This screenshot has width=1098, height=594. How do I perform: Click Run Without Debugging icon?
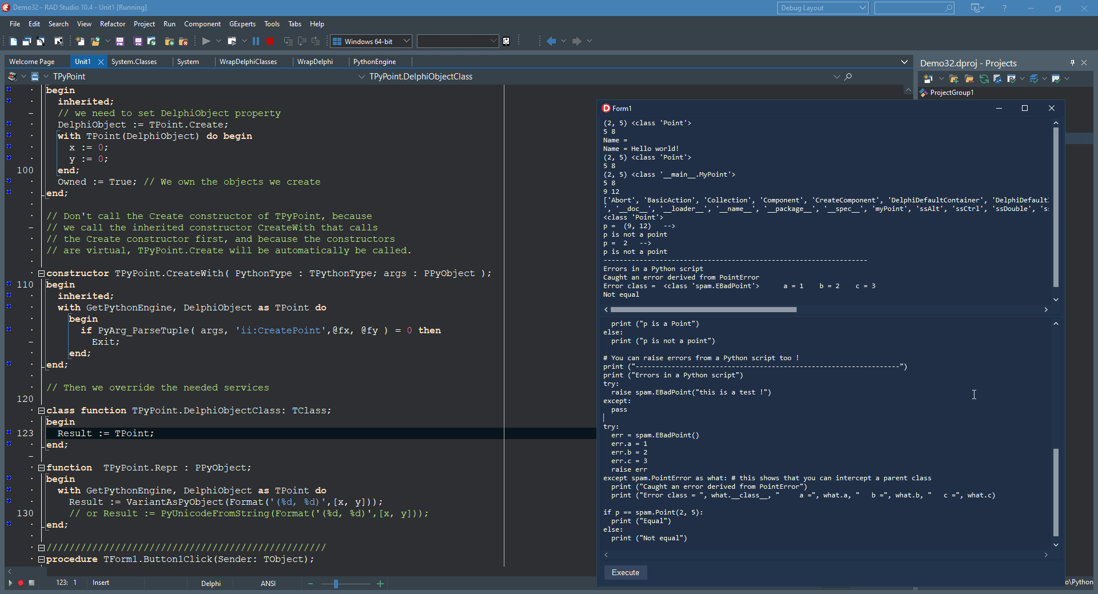232,41
